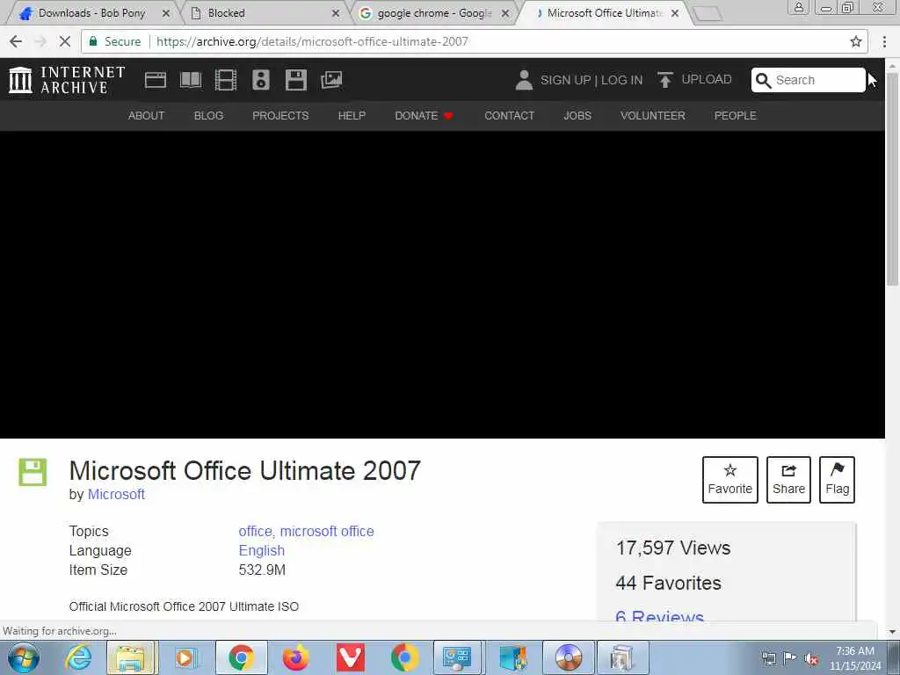Image resolution: width=900 pixels, height=675 pixels.
Task: Open the CONTACT menu item
Action: tap(509, 115)
